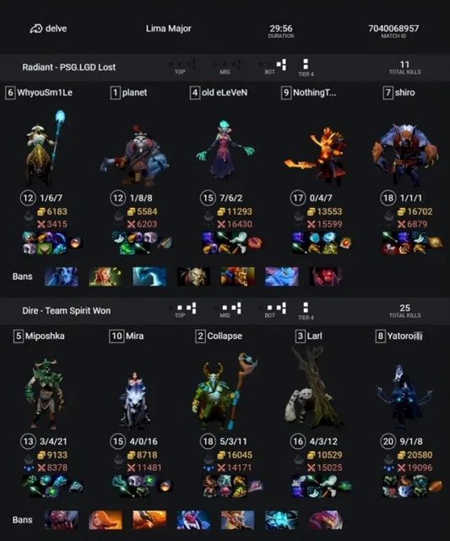
Task: Select WhyouSm1Le's hero portrait
Action: click(x=45, y=146)
